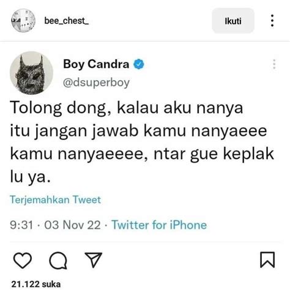The width and height of the screenshot is (290, 290).
Task: Click the 9:31 · 03 Nov 22 timestamp
Action: coord(55,225)
